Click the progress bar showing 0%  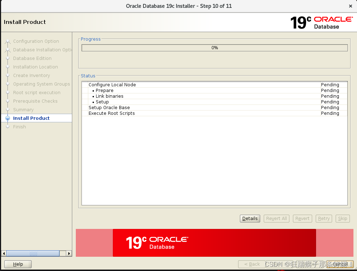[214, 47]
